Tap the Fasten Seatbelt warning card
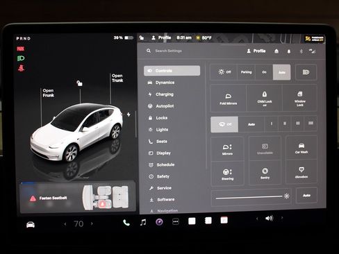 (x=78, y=198)
